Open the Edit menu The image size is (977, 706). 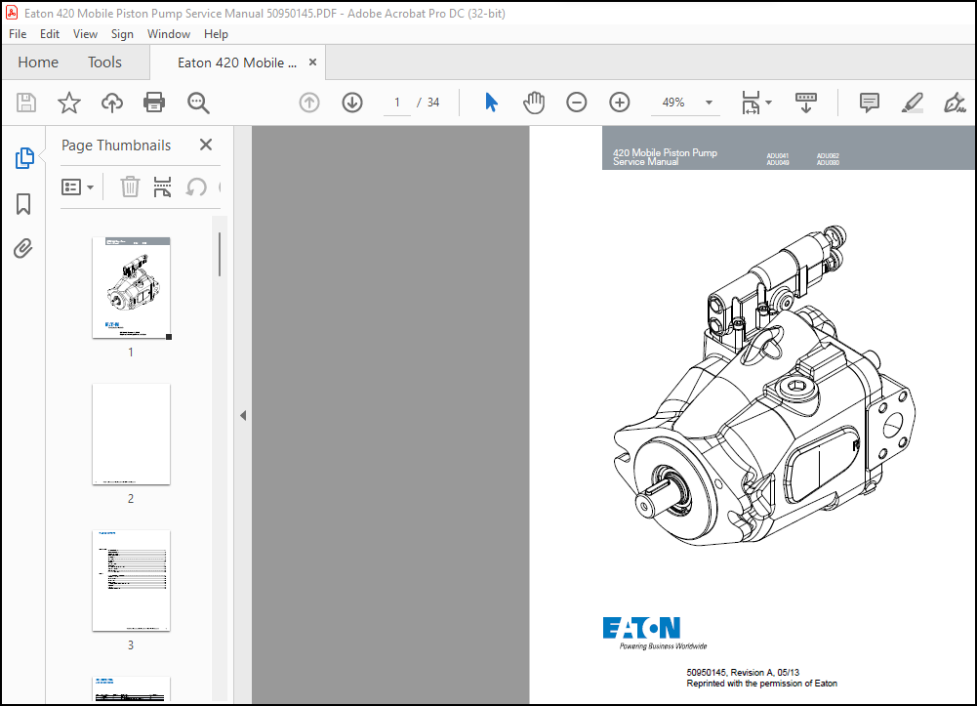(x=50, y=34)
